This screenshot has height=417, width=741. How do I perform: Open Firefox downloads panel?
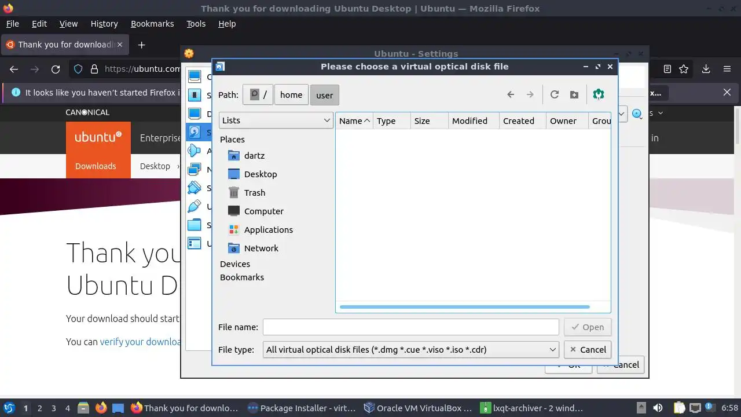click(706, 69)
